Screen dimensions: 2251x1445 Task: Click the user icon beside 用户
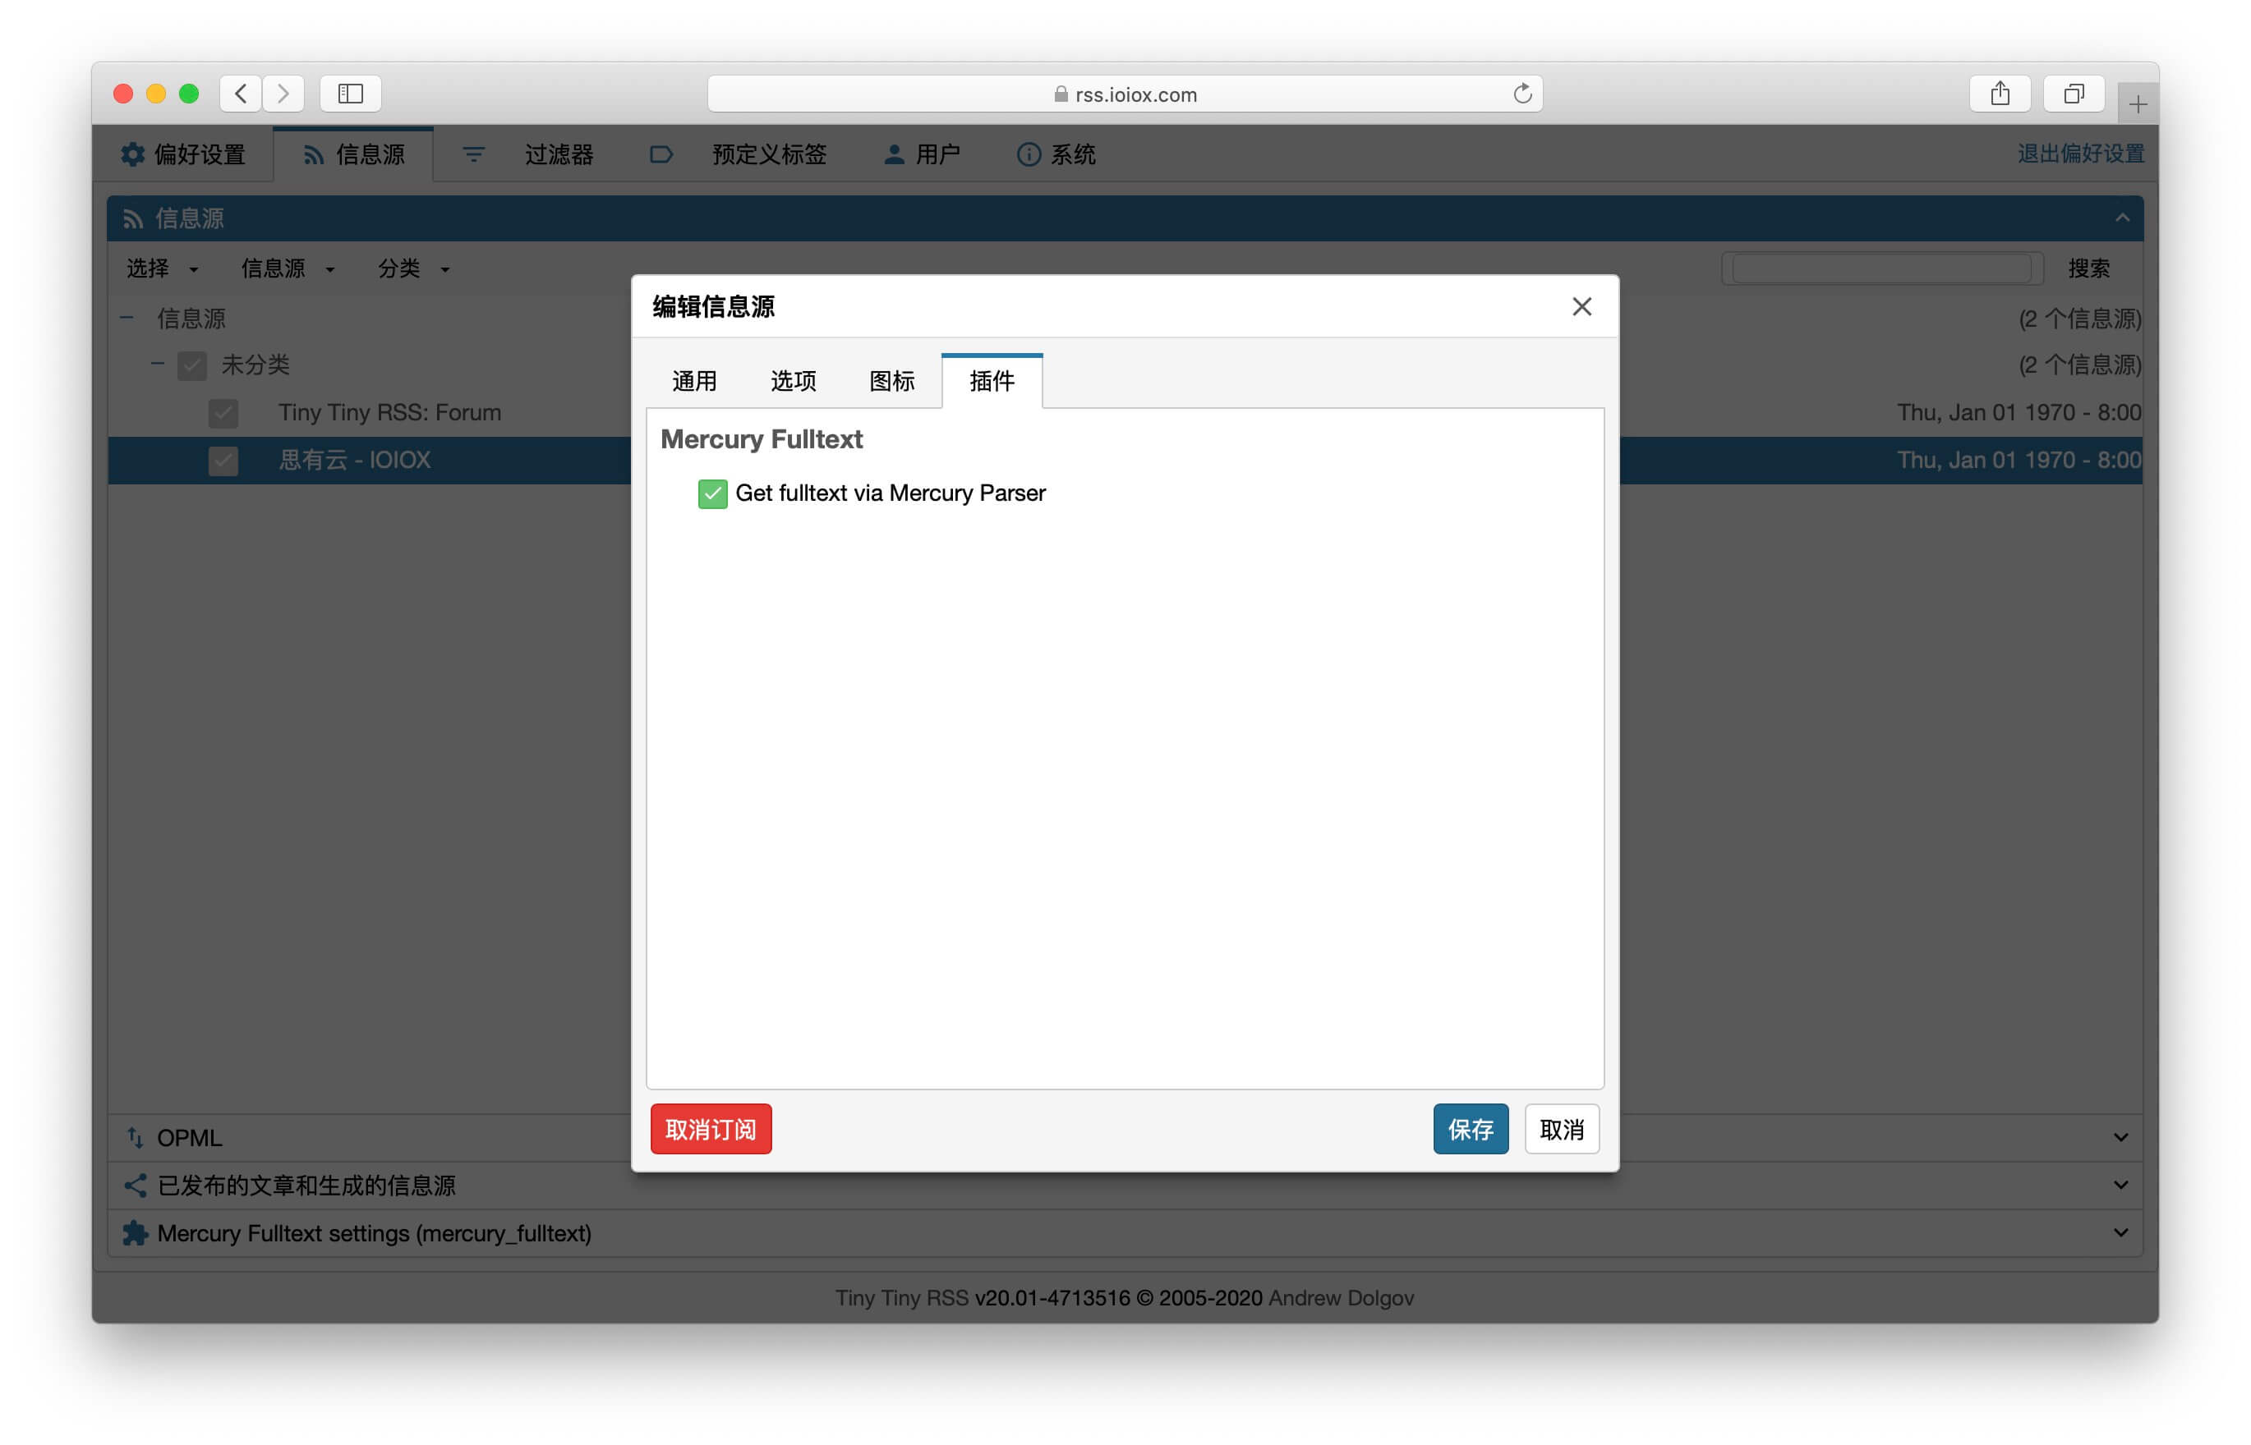click(894, 155)
